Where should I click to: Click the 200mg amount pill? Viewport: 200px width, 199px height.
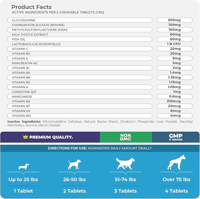click(x=174, y=20)
